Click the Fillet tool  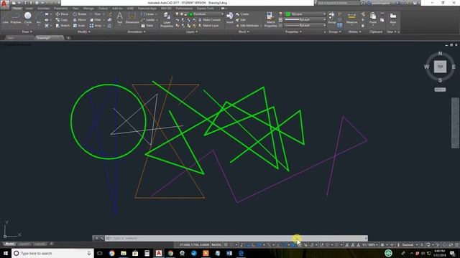tap(96, 20)
